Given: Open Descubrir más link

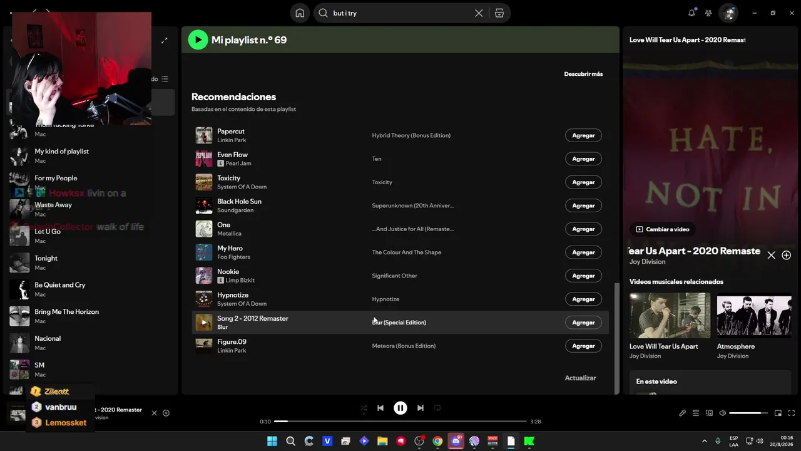Looking at the screenshot, I should tap(583, 74).
